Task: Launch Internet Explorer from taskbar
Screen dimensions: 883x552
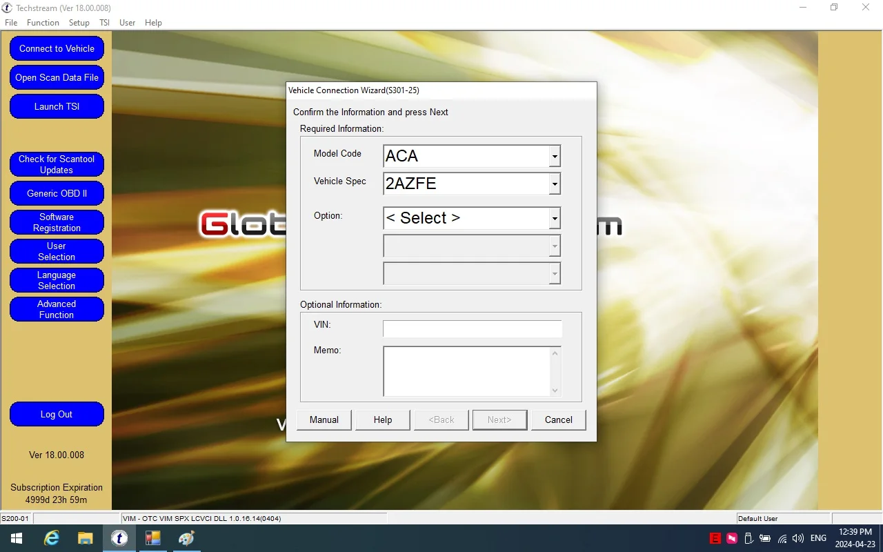Action: (x=52, y=538)
